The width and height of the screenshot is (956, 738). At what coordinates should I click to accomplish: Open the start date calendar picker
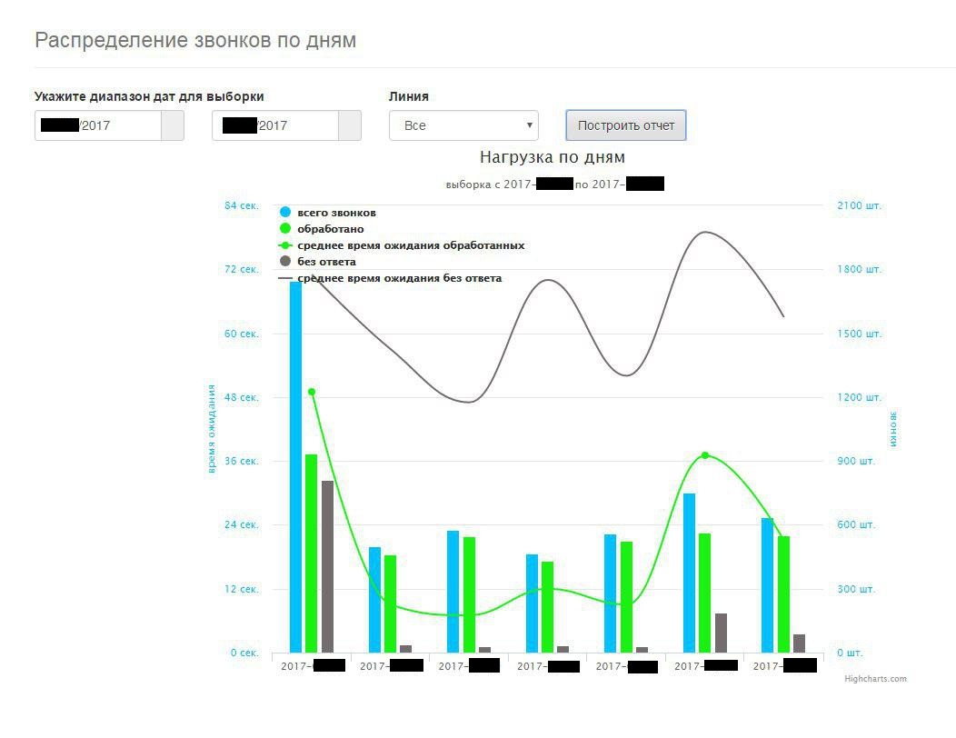[x=173, y=125]
